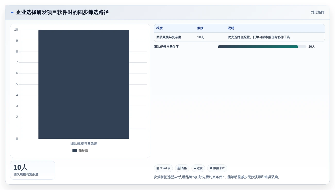
Task: Click the 进度 tag chip
Action: [x=198, y=168]
